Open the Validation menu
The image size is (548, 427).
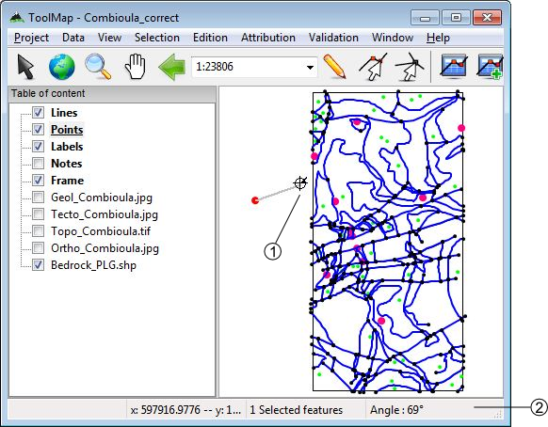tap(333, 38)
